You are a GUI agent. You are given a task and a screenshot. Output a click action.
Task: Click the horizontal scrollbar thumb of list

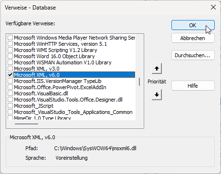click(26, 124)
